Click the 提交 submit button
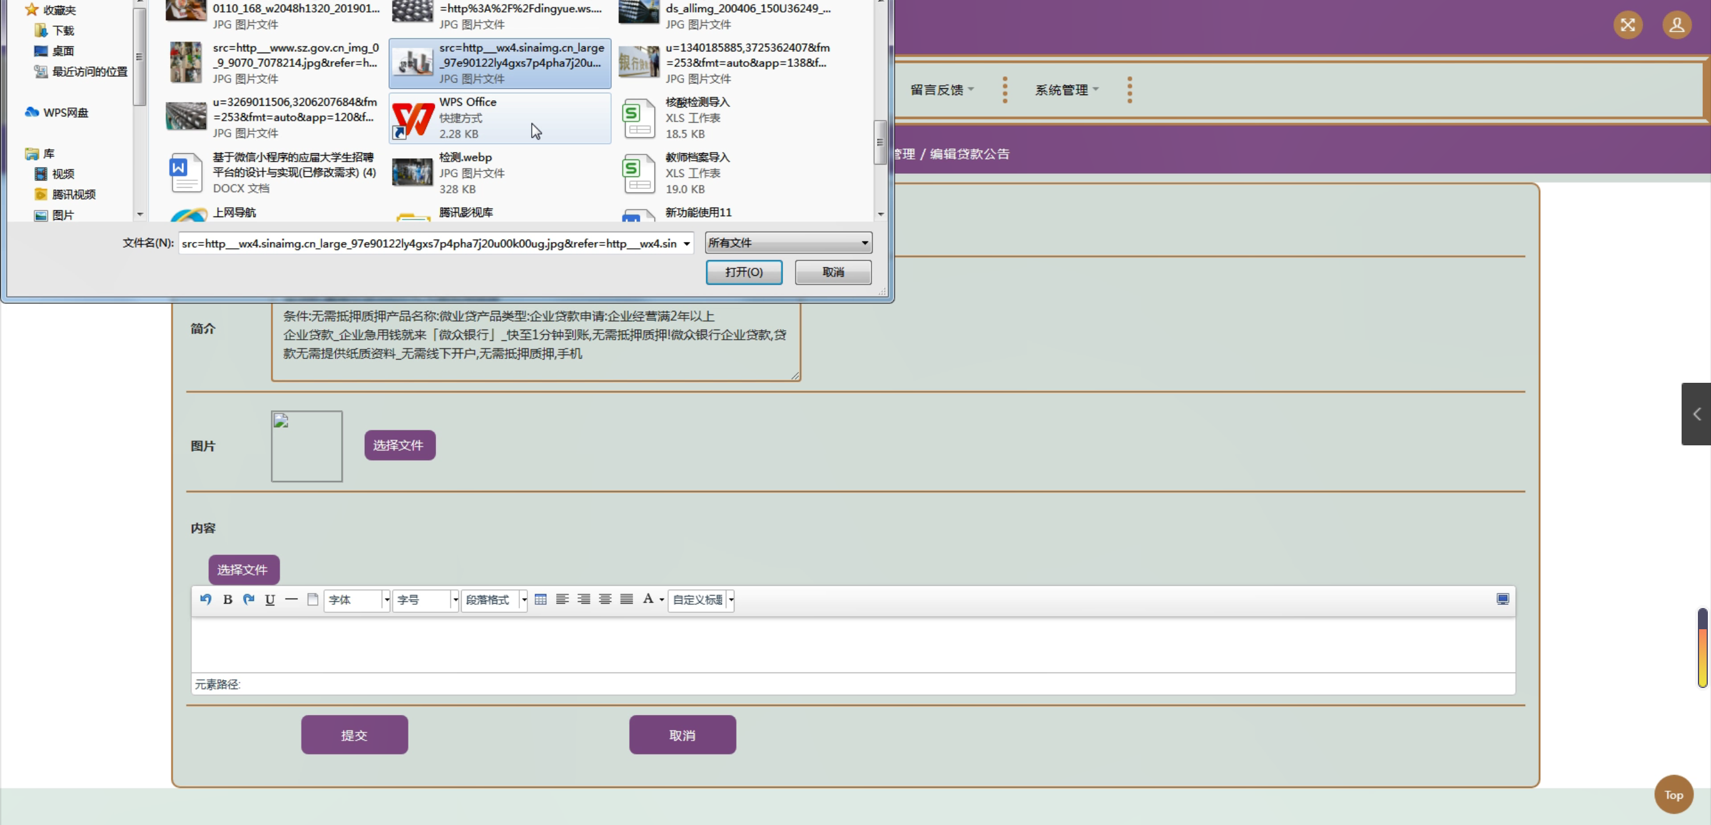Viewport: 1711px width, 825px height. (354, 735)
